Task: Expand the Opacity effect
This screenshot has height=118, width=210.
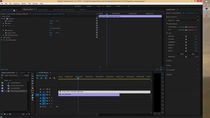Action: click(2, 38)
